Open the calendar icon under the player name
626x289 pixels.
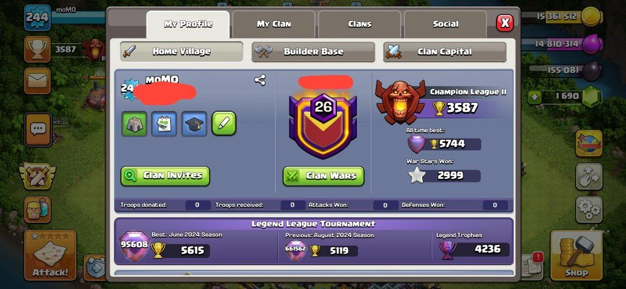click(164, 124)
